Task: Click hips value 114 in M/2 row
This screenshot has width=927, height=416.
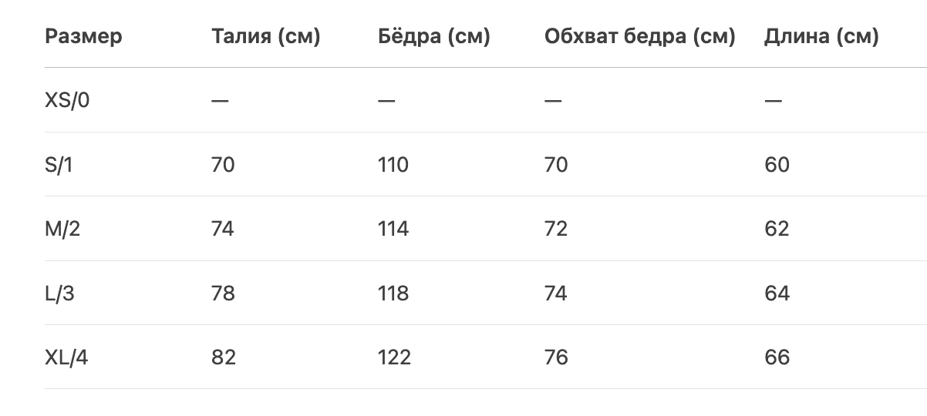Action: (x=393, y=229)
